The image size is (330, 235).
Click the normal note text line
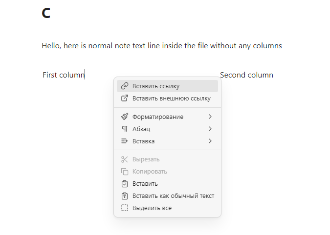pyautogui.click(x=161, y=46)
